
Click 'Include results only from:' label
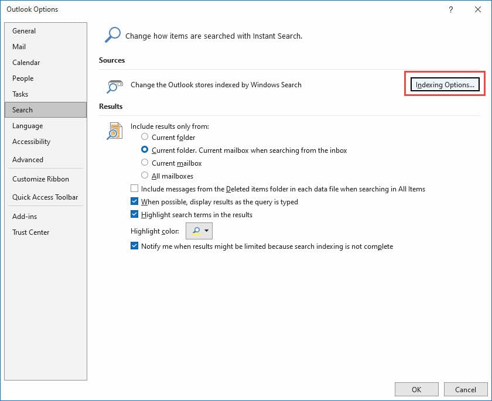[x=170, y=126]
